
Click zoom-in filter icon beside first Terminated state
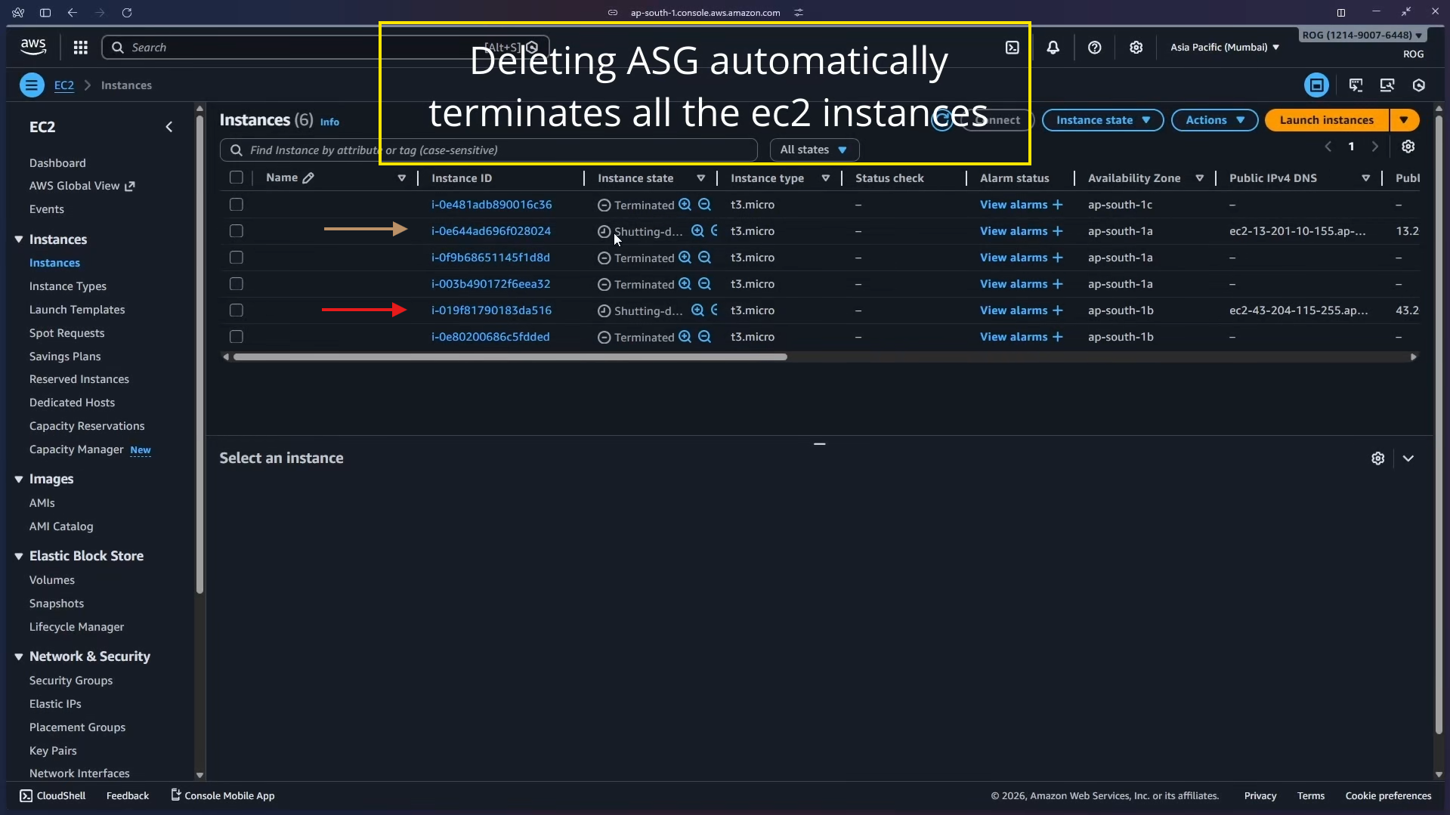point(683,204)
